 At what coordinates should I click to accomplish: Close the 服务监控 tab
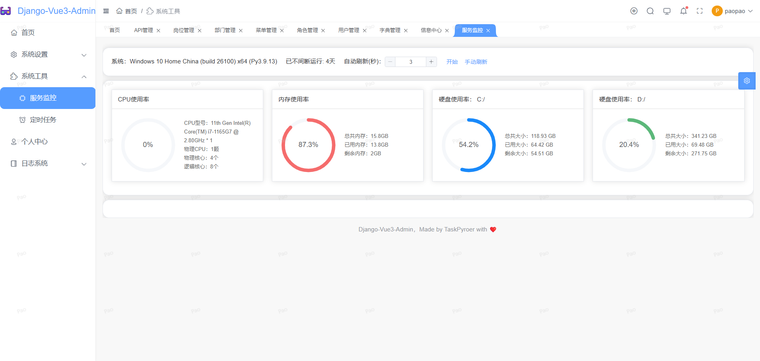(x=488, y=31)
